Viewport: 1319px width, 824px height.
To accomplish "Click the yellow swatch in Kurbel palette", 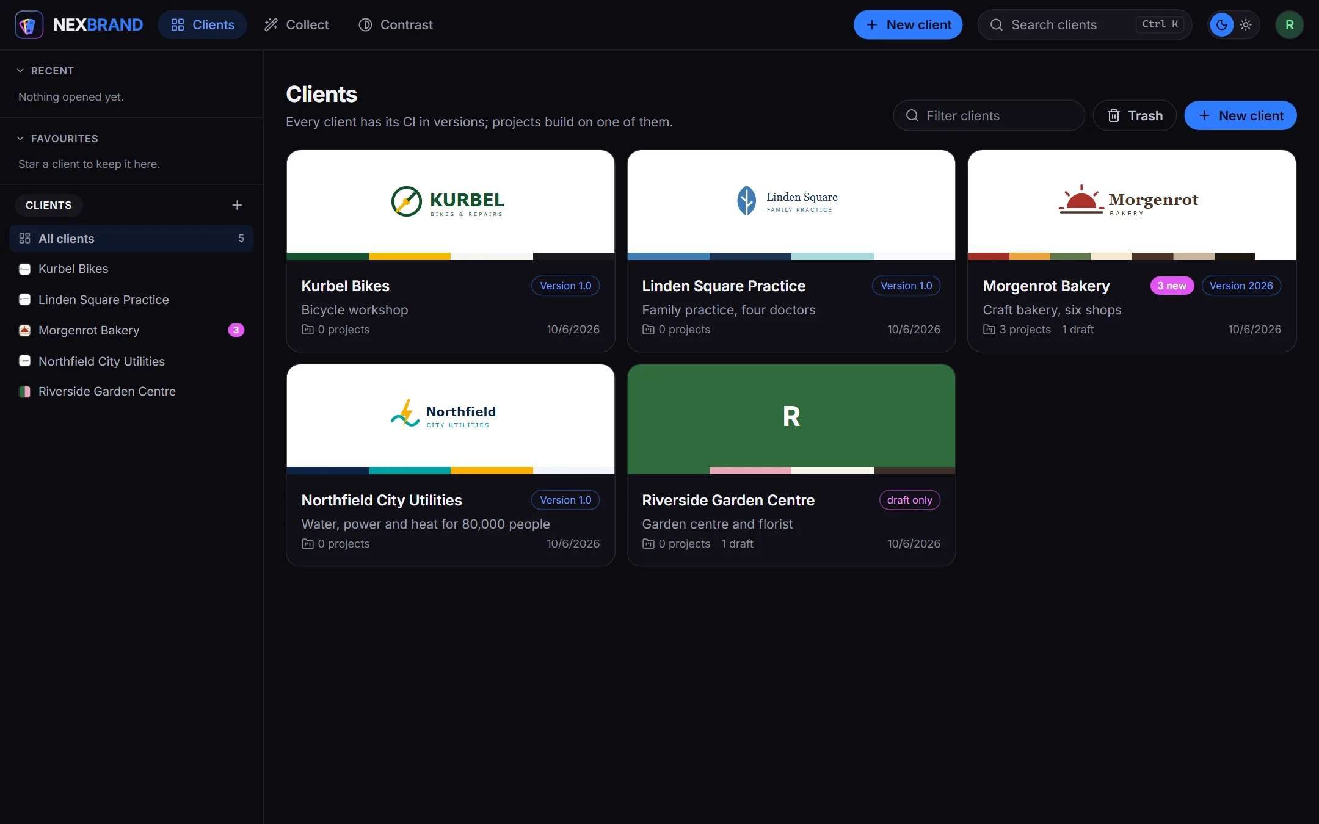I will click(x=410, y=256).
